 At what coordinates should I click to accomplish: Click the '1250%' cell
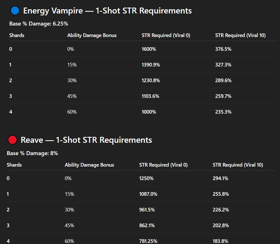pos(146,178)
